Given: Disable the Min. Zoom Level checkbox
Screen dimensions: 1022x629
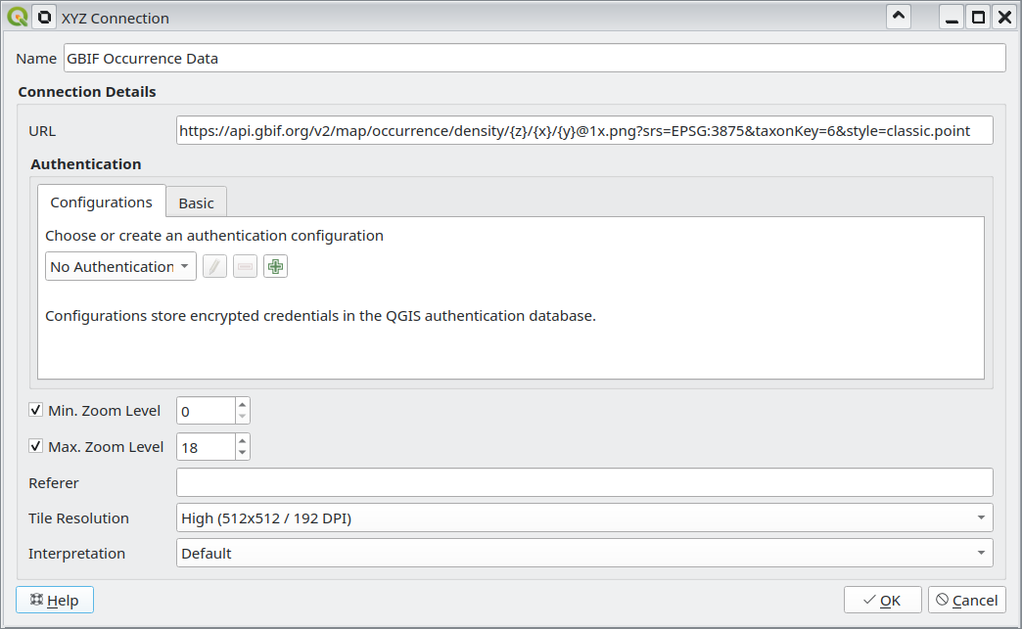Looking at the screenshot, I should tap(36, 411).
